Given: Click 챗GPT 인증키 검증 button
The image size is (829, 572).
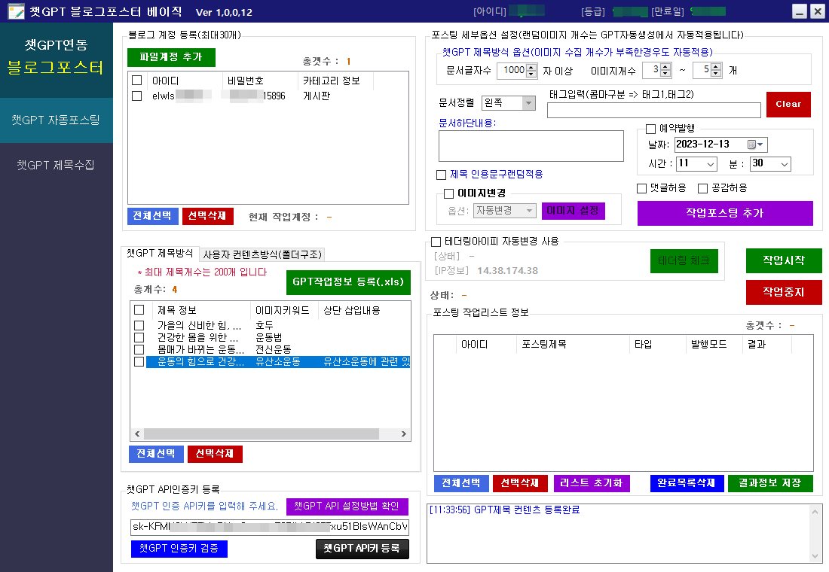Looking at the screenshot, I should pyautogui.click(x=179, y=549).
